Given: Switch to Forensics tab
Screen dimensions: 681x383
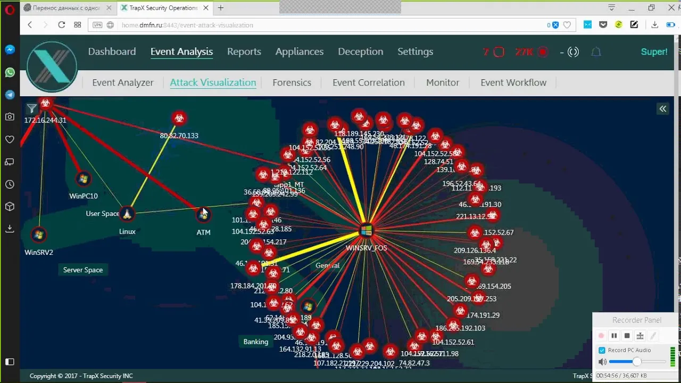Looking at the screenshot, I should click(292, 82).
